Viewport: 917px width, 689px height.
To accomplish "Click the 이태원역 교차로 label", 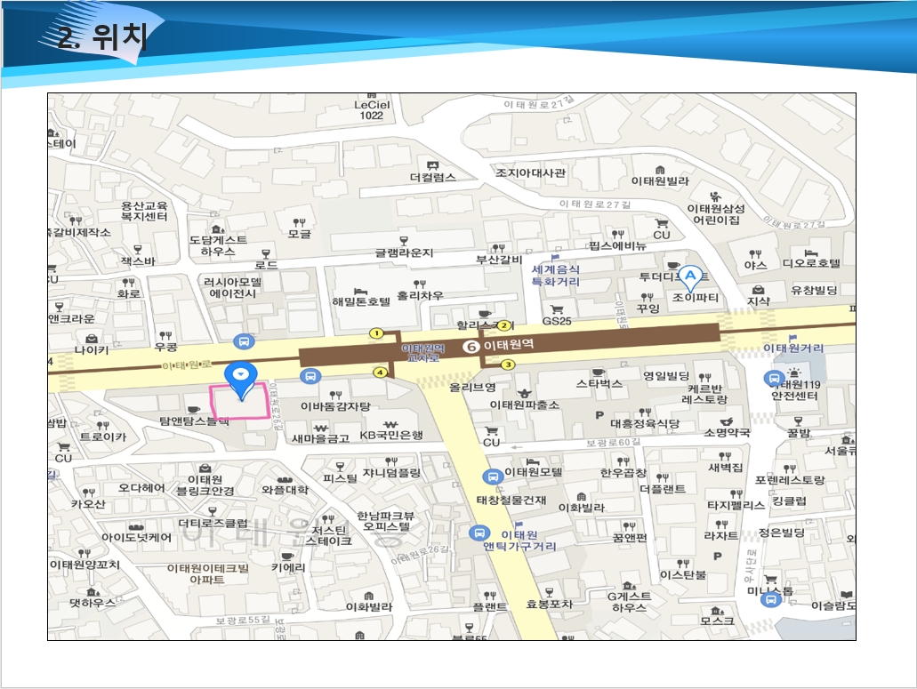I will (x=422, y=352).
